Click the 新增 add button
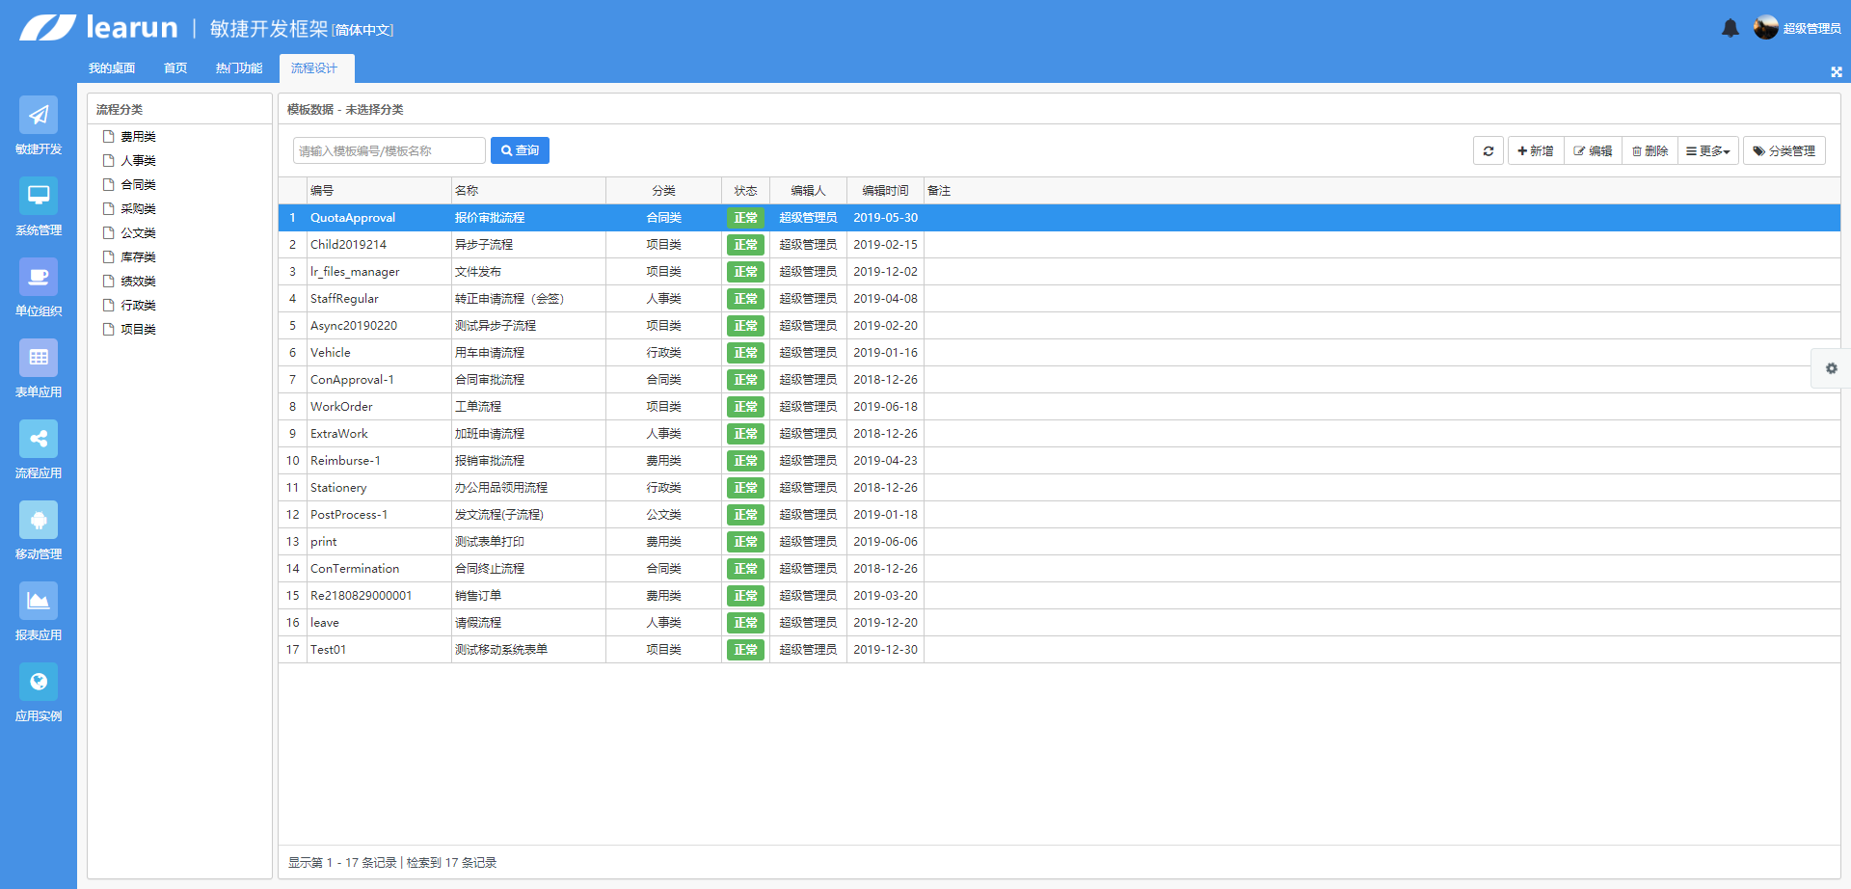The height and width of the screenshot is (889, 1851). [x=1535, y=151]
